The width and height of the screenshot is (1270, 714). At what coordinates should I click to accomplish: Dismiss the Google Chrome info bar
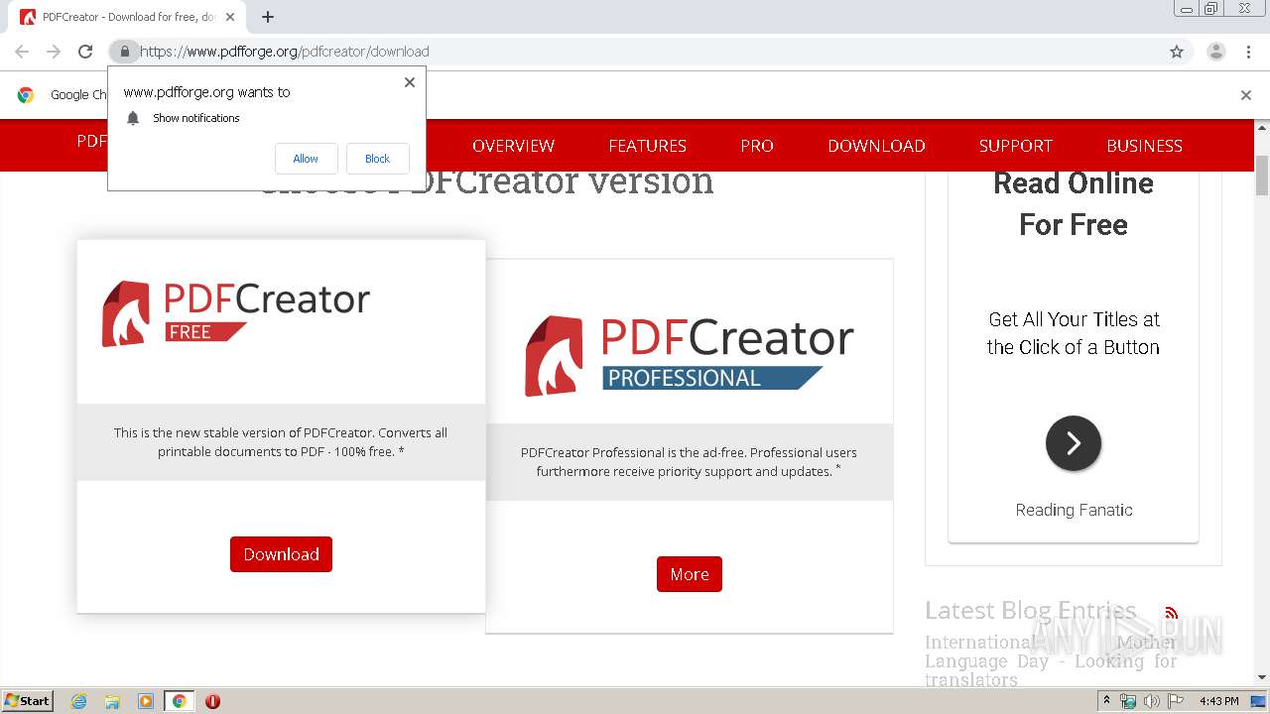tap(1246, 95)
